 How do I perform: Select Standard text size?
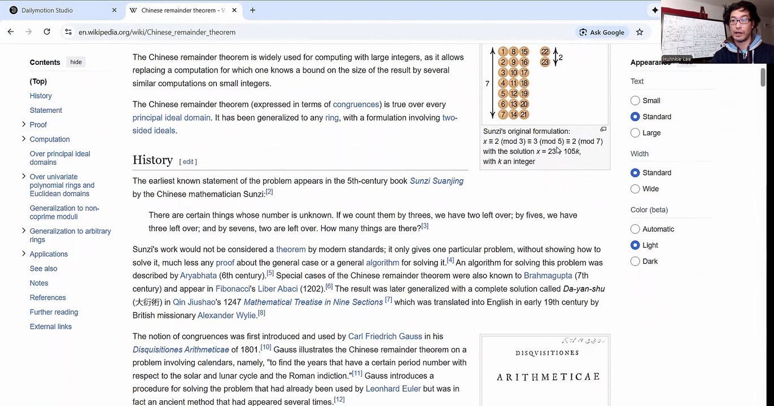pos(635,117)
